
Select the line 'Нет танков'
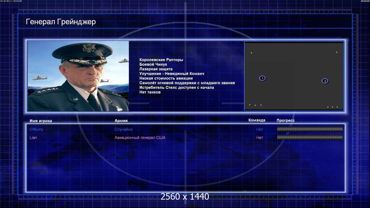[150, 92]
